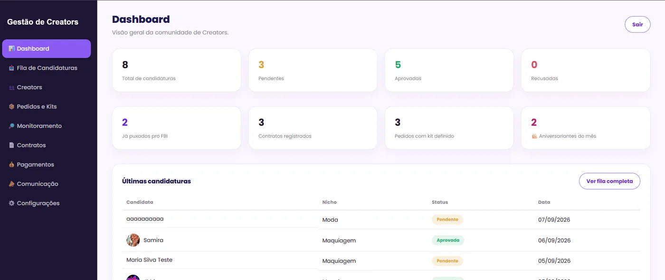Open the Creators section
665x280 pixels.
pyautogui.click(x=47, y=88)
